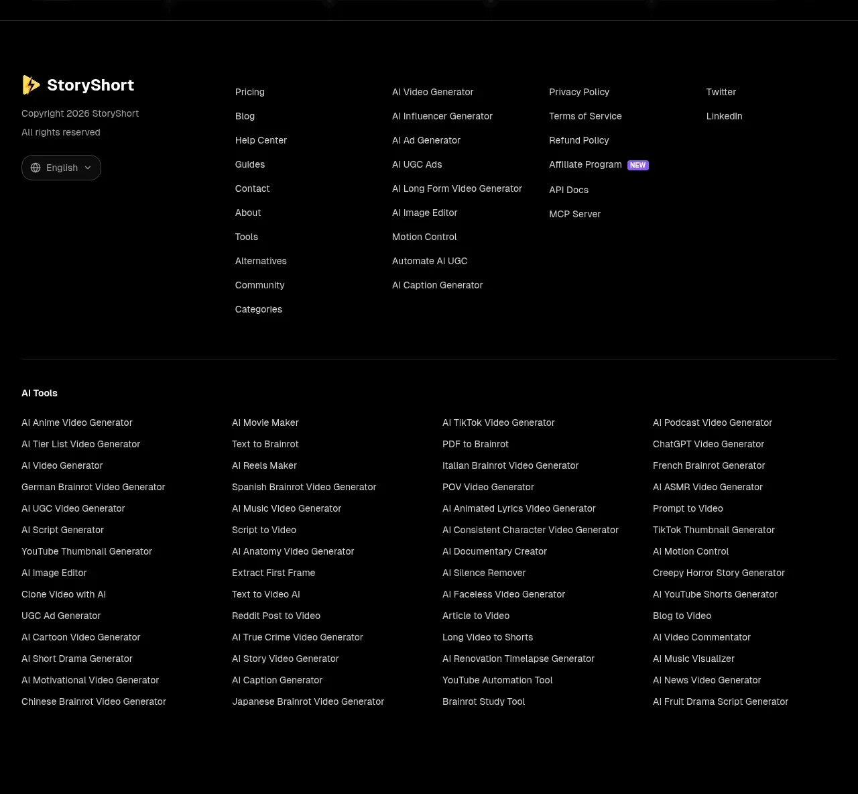Open the Categories footer link
This screenshot has width=858, height=794.
coord(258,309)
